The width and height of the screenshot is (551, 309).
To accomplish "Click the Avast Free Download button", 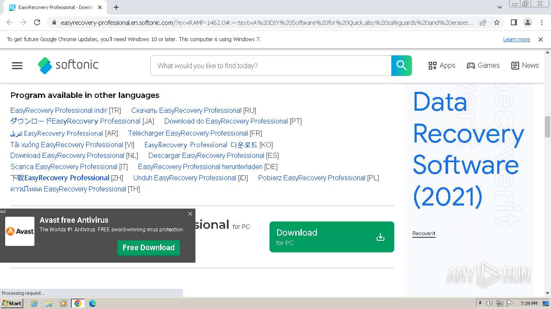I will (149, 248).
